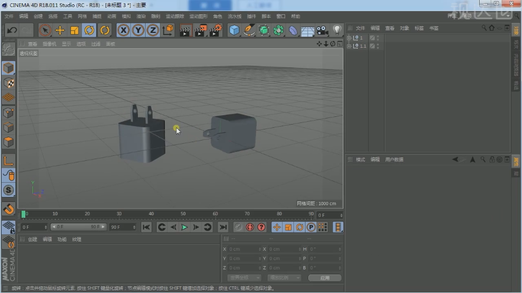This screenshot has width=522, height=293.
Task: Add a camera object
Action: click(x=322, y=30)
